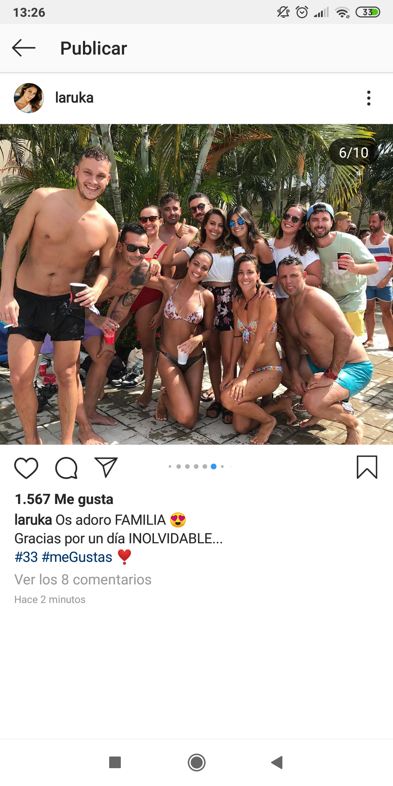Screen dimensions: 393x786
Task: Open comments with the speech bubble icon
Action: pyautogui.click(x=66, y=468)
